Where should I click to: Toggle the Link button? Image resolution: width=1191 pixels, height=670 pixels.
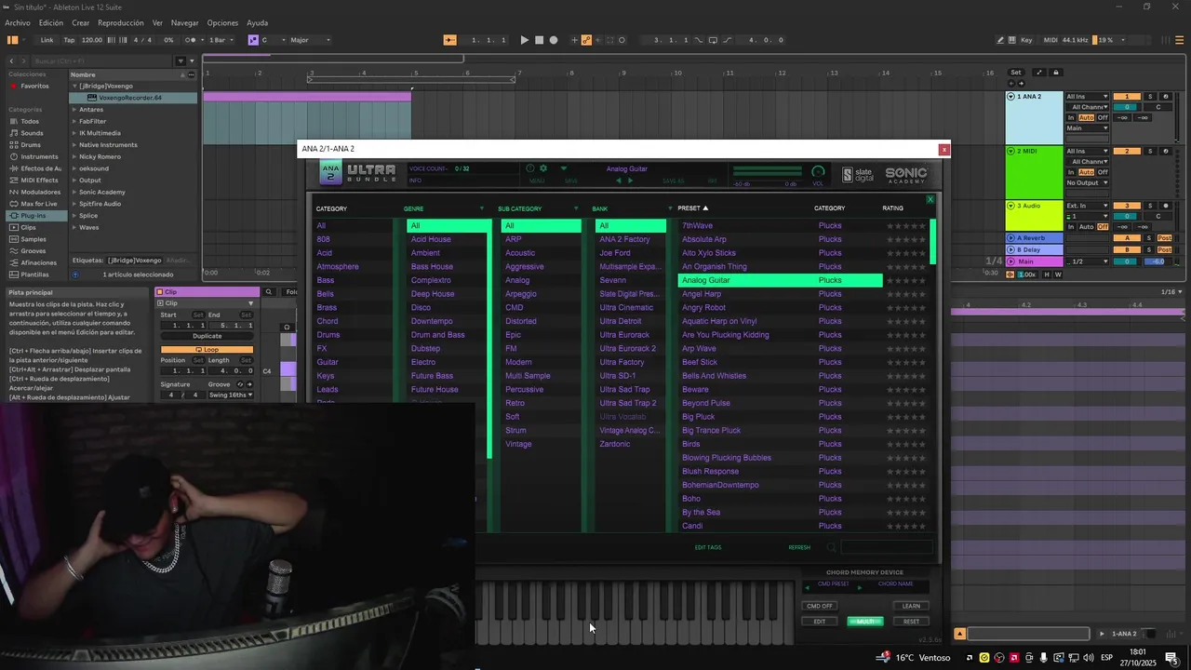pos(47,40)
